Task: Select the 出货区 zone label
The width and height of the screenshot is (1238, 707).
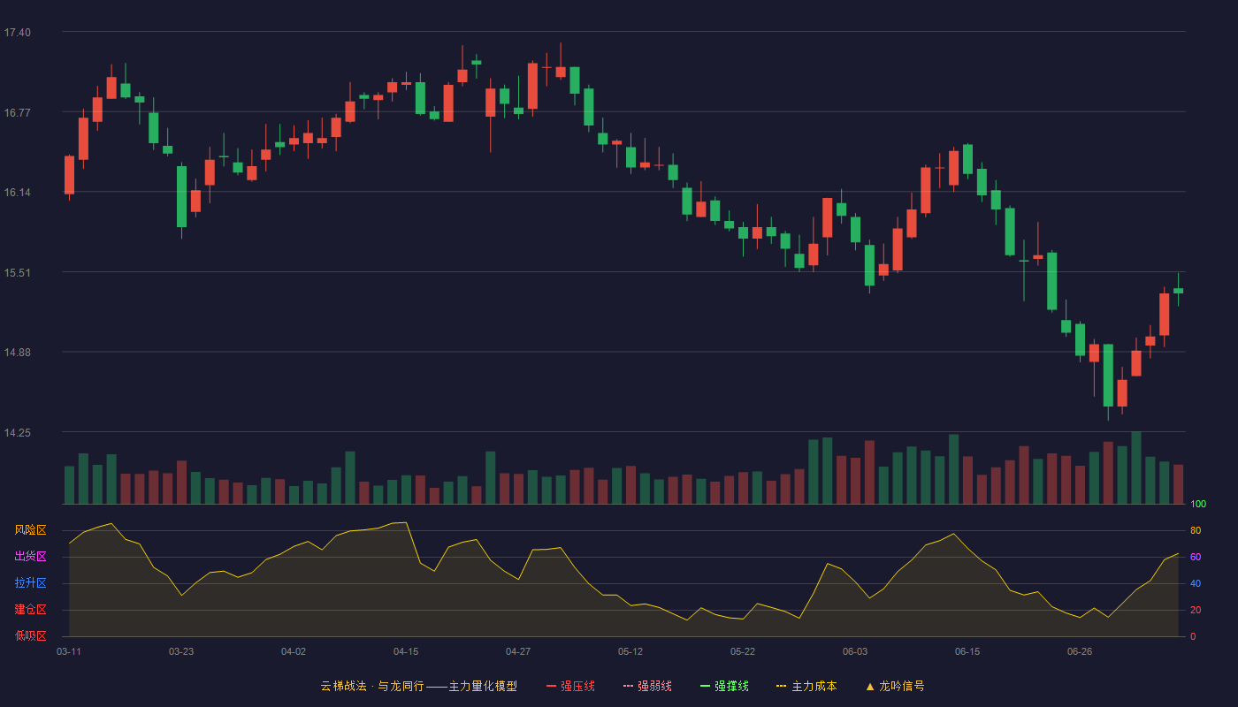Action: (x=30, y=557)
